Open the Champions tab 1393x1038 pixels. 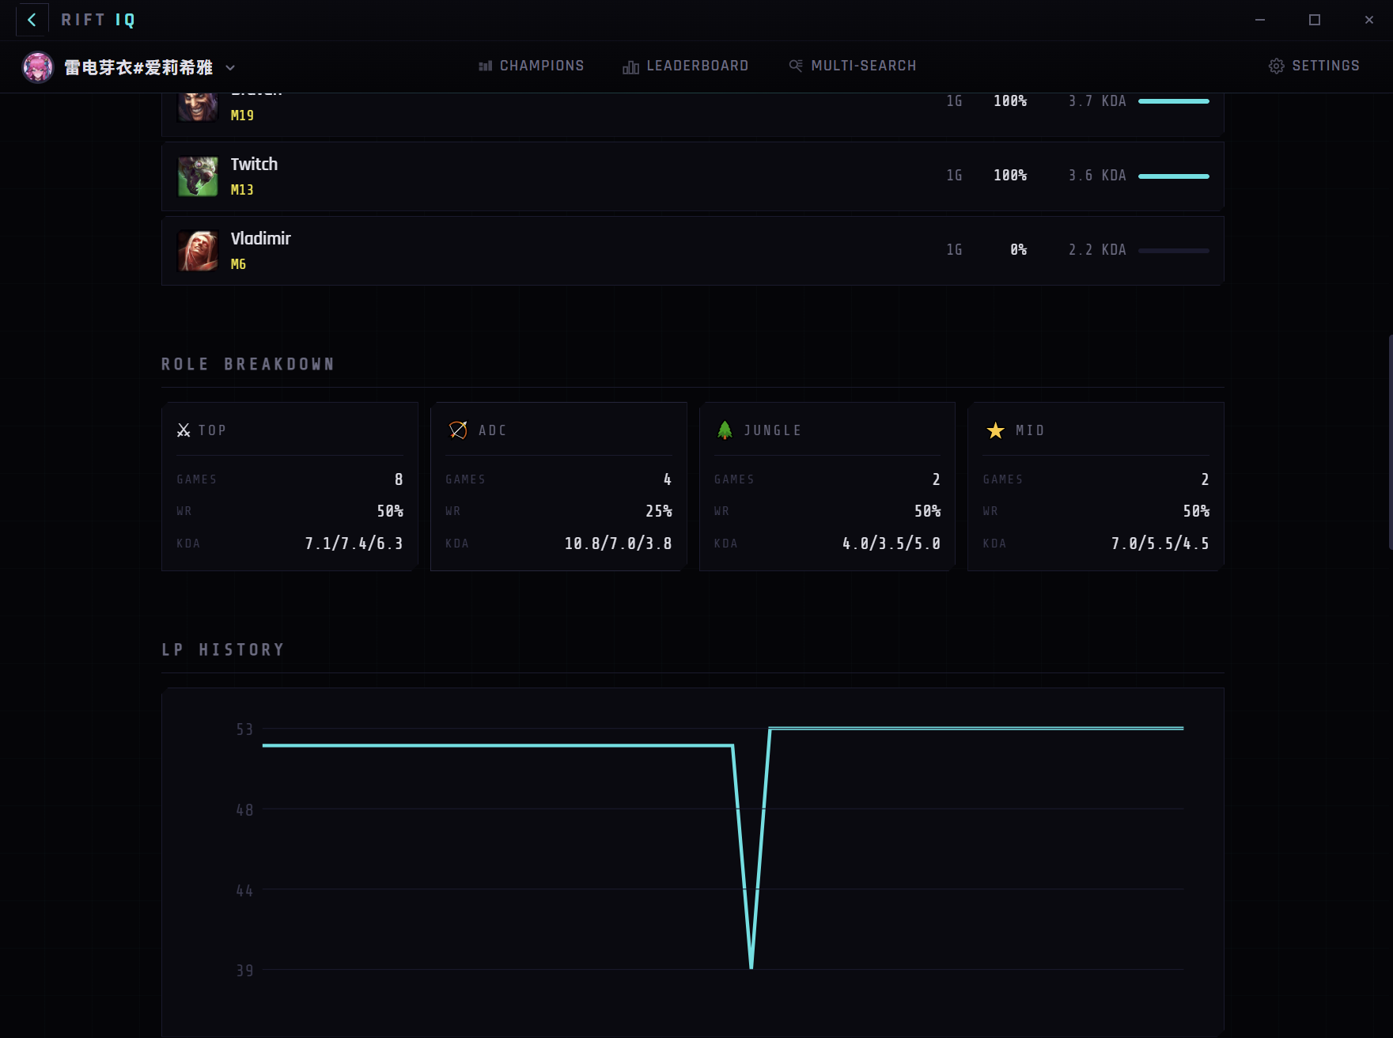(x=532, y=66)
